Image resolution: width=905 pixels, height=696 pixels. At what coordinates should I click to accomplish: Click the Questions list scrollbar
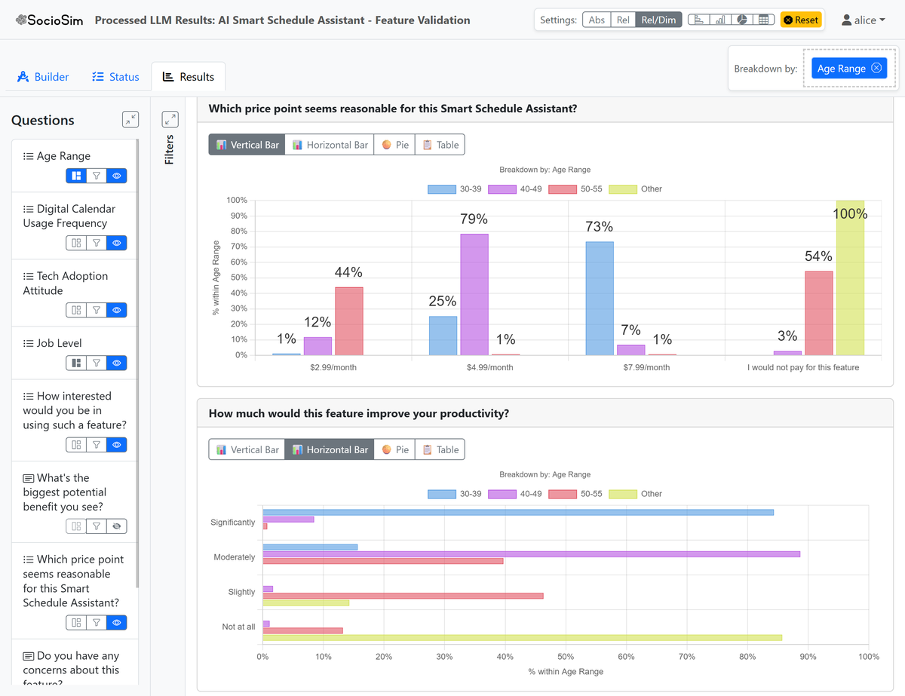pyautogui.click(x=137, y=362)
